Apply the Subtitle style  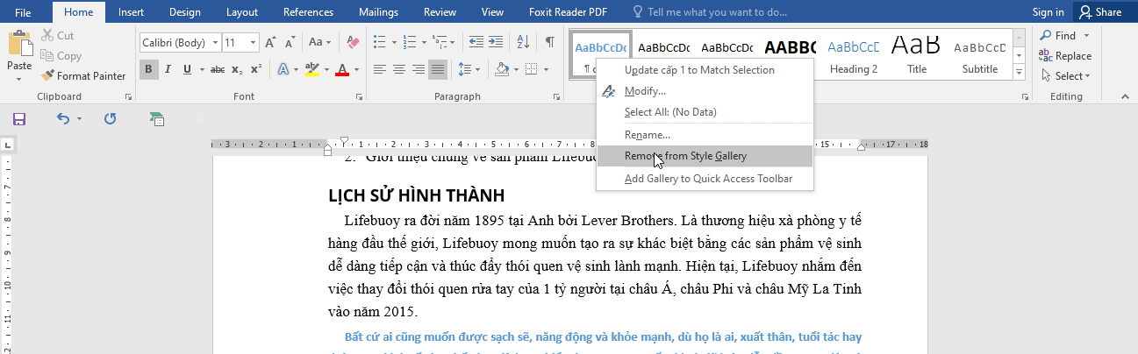pyautogui.click(x=980, y=56)
